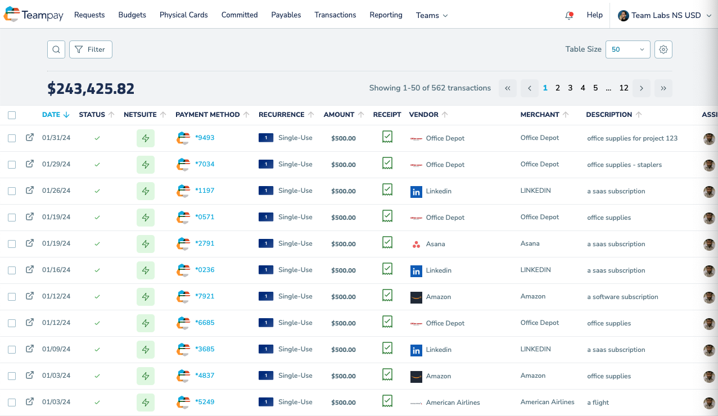
Task: Open the search magnifier icon
Action: 56,49
